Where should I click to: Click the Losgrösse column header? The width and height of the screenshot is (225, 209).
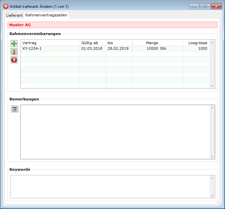tap(196, 43)
